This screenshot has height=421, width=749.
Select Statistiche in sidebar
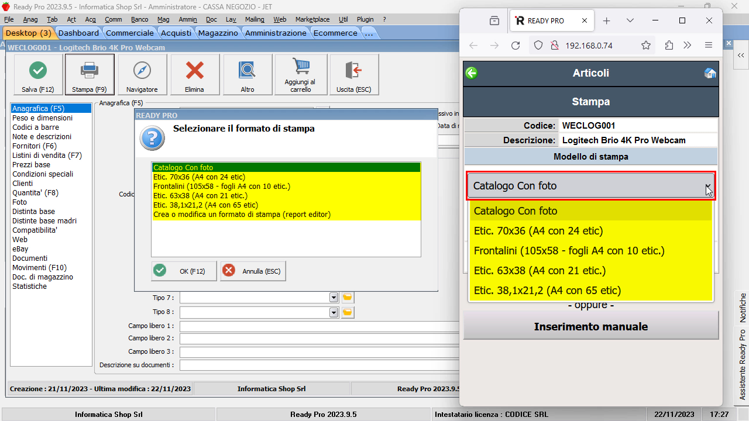coord(30,287)
